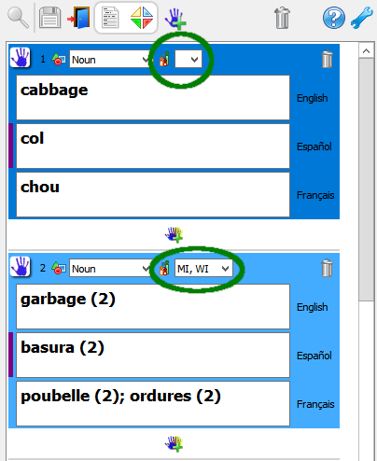Click the hand sign icon of entry 2
The height and width of the screenshot is (461, 377).
(x=20, y=266)
